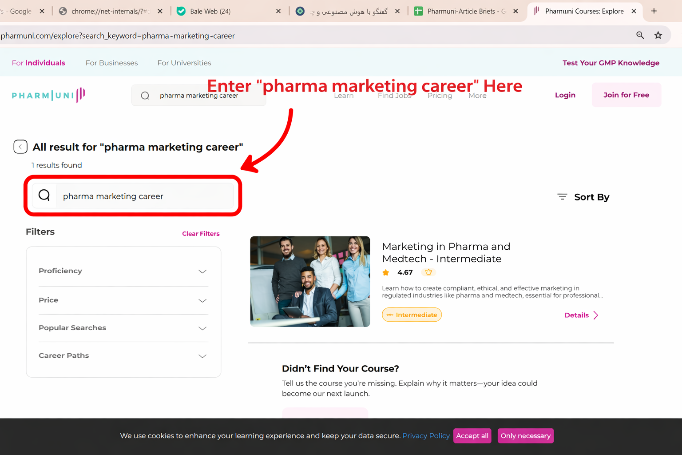Open the Career Paths filter chevron
This screenshot has width=682, height=455.
[202, 356]
